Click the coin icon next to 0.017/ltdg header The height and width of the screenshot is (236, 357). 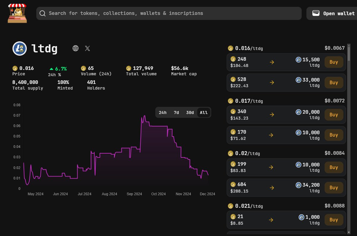230,101
